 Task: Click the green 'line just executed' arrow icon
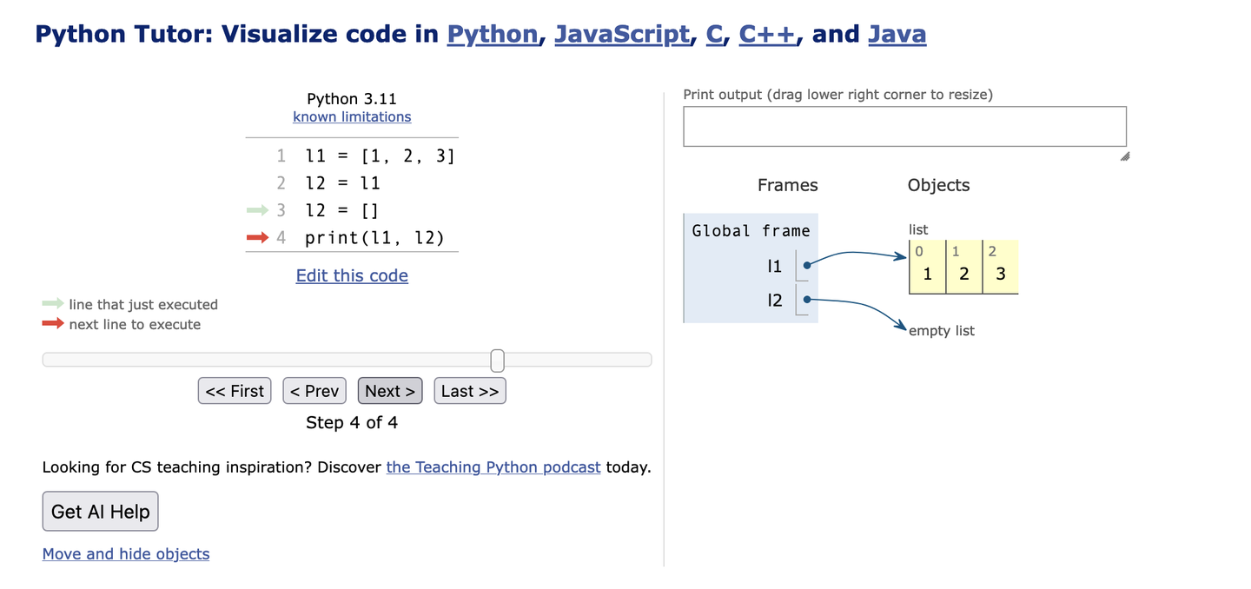(x=50, y=304)
